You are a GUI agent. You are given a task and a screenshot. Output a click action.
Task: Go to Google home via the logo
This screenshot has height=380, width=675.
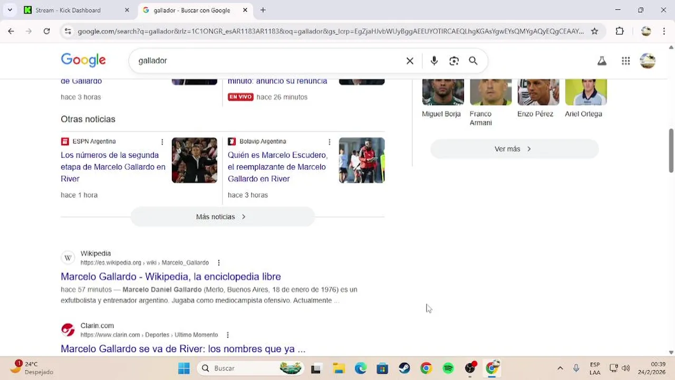(83, 60)
